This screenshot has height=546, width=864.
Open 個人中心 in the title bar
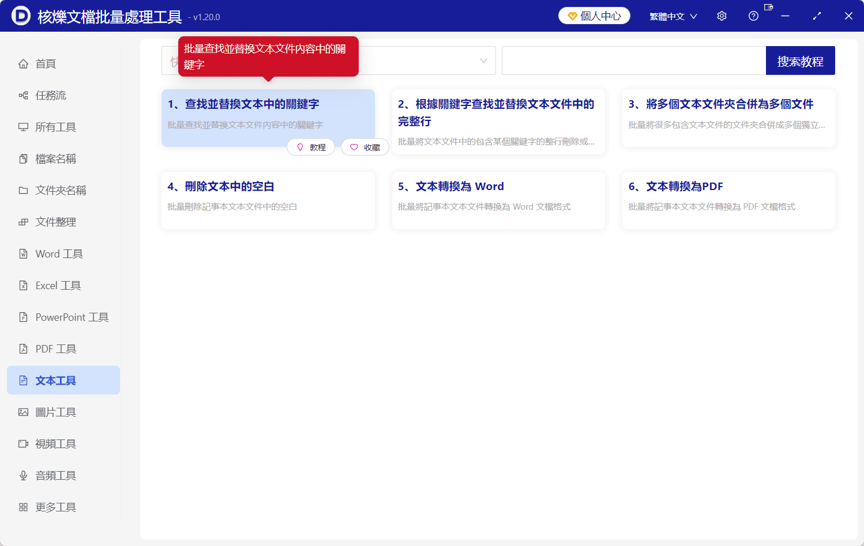coord(594,16)
